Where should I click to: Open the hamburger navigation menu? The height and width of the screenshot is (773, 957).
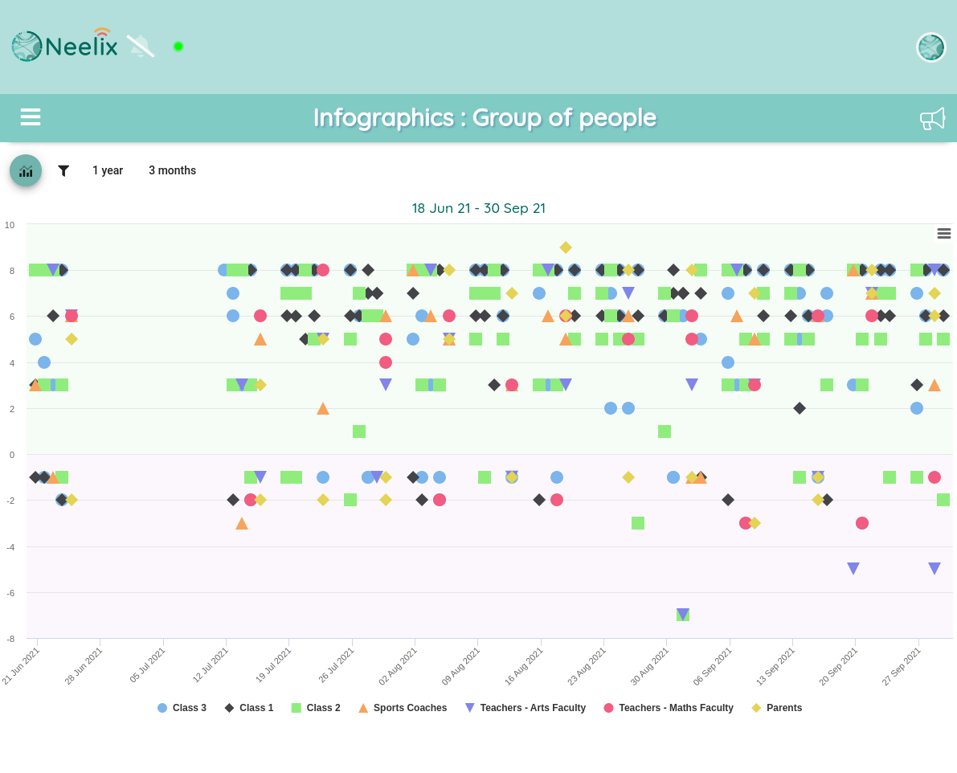31,117
